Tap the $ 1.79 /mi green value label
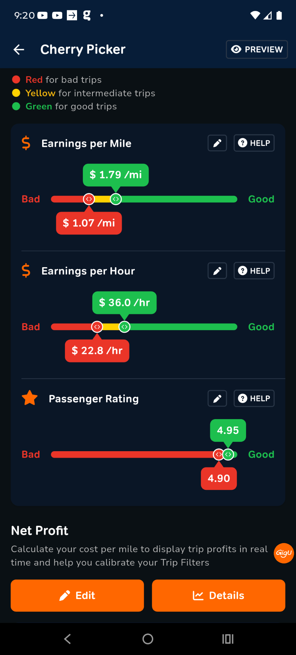This screenshot has height=655, width=296. (x=116, y=175)
